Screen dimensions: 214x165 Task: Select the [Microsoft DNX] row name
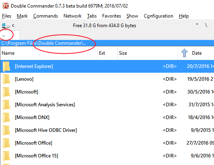(x=32, y=117)
